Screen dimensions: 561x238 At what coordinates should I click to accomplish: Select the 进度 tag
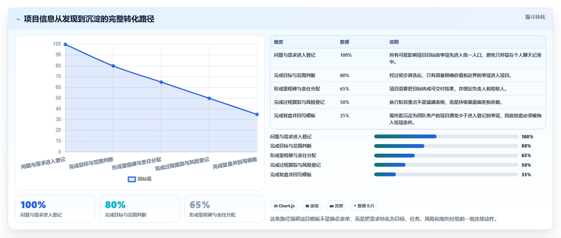pyautogui.click(x=336, y=206)
